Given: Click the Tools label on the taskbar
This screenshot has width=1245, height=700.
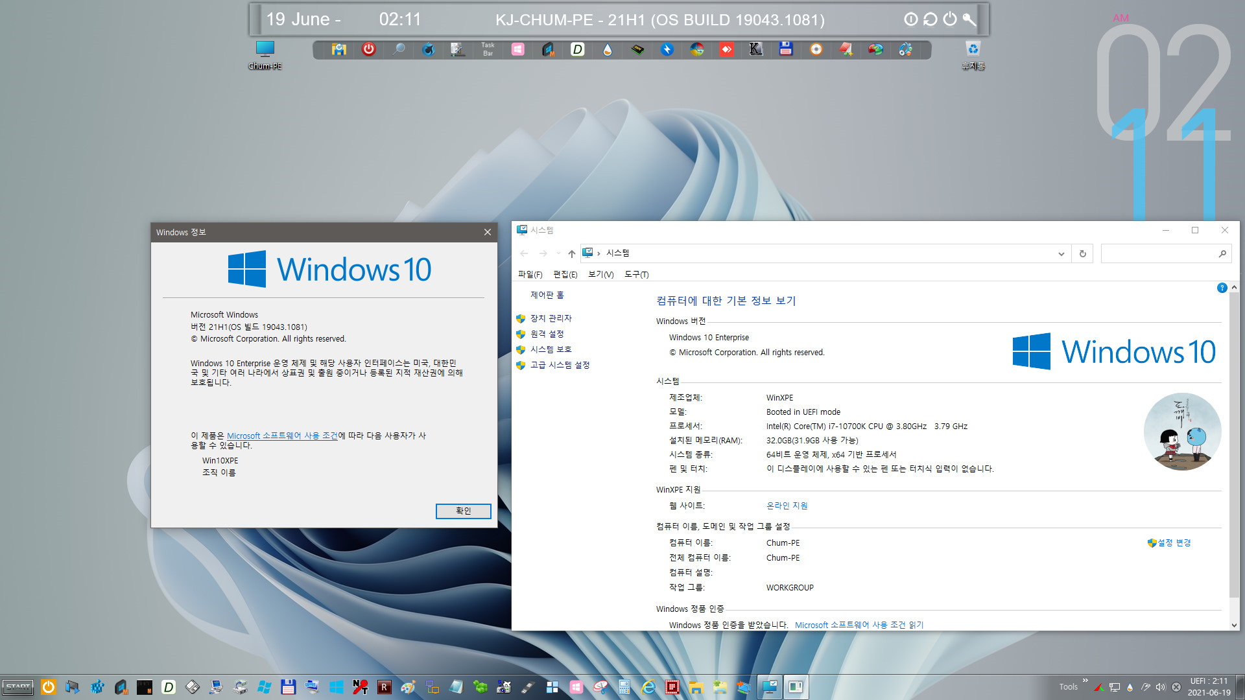Looking at the screenshot, I should tap(1068, 687).
